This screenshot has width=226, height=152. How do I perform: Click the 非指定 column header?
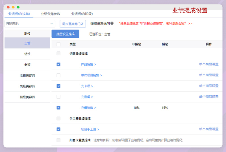136,44
